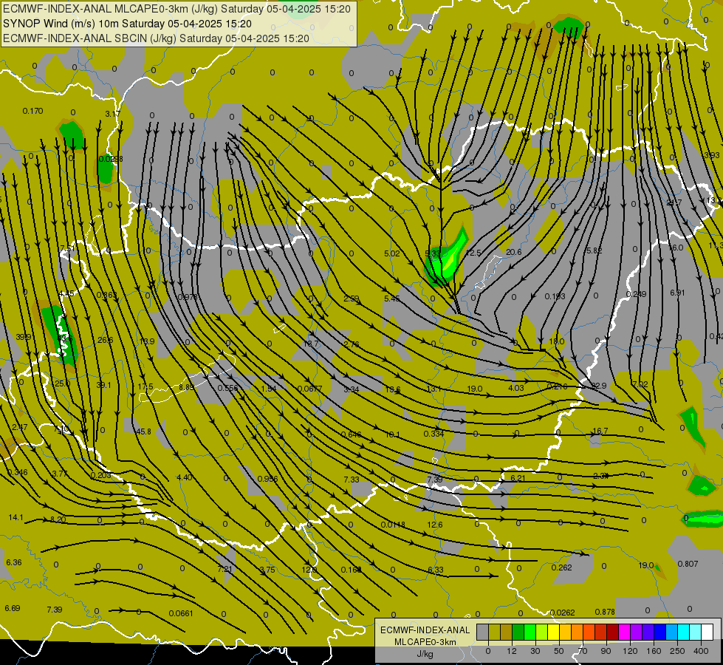Click the map value '39.1'

pos(103,386)
